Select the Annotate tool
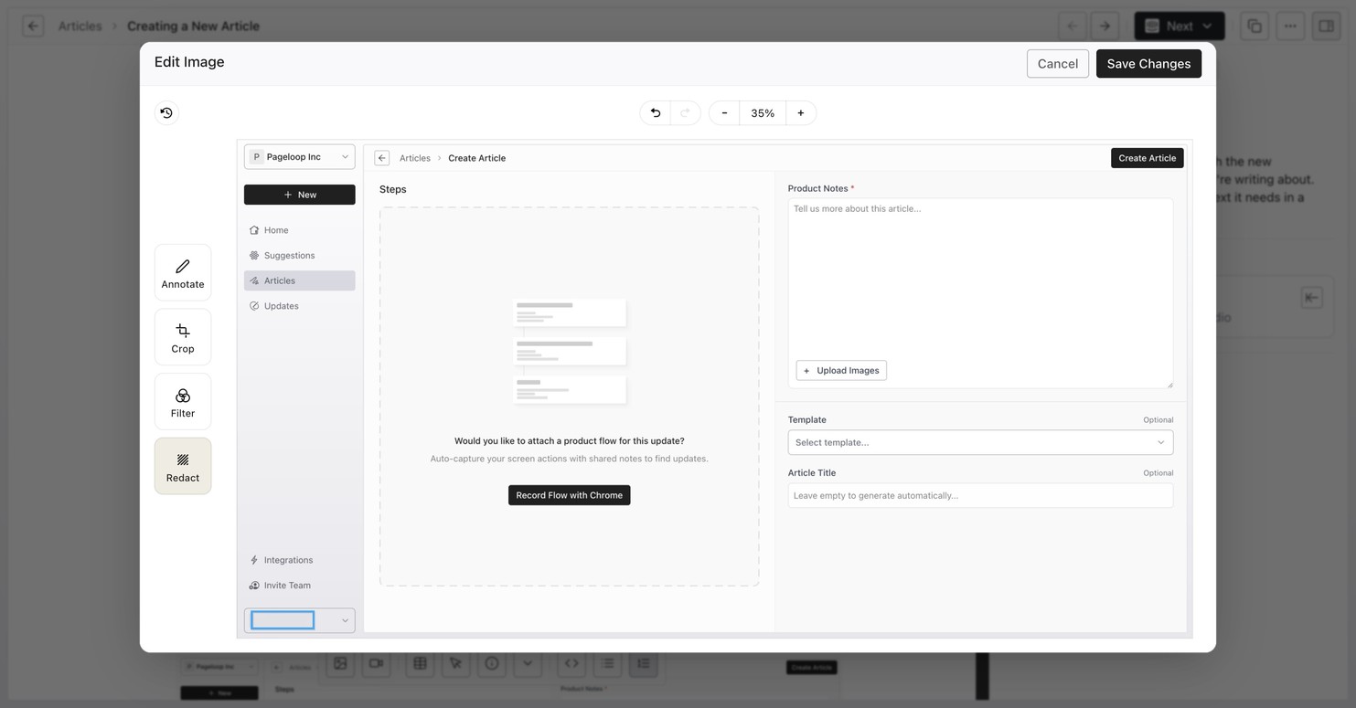 [183, 272]
